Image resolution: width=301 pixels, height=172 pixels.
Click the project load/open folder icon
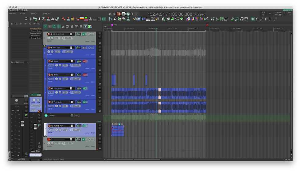pyautogui.click(x=35, y=19)
